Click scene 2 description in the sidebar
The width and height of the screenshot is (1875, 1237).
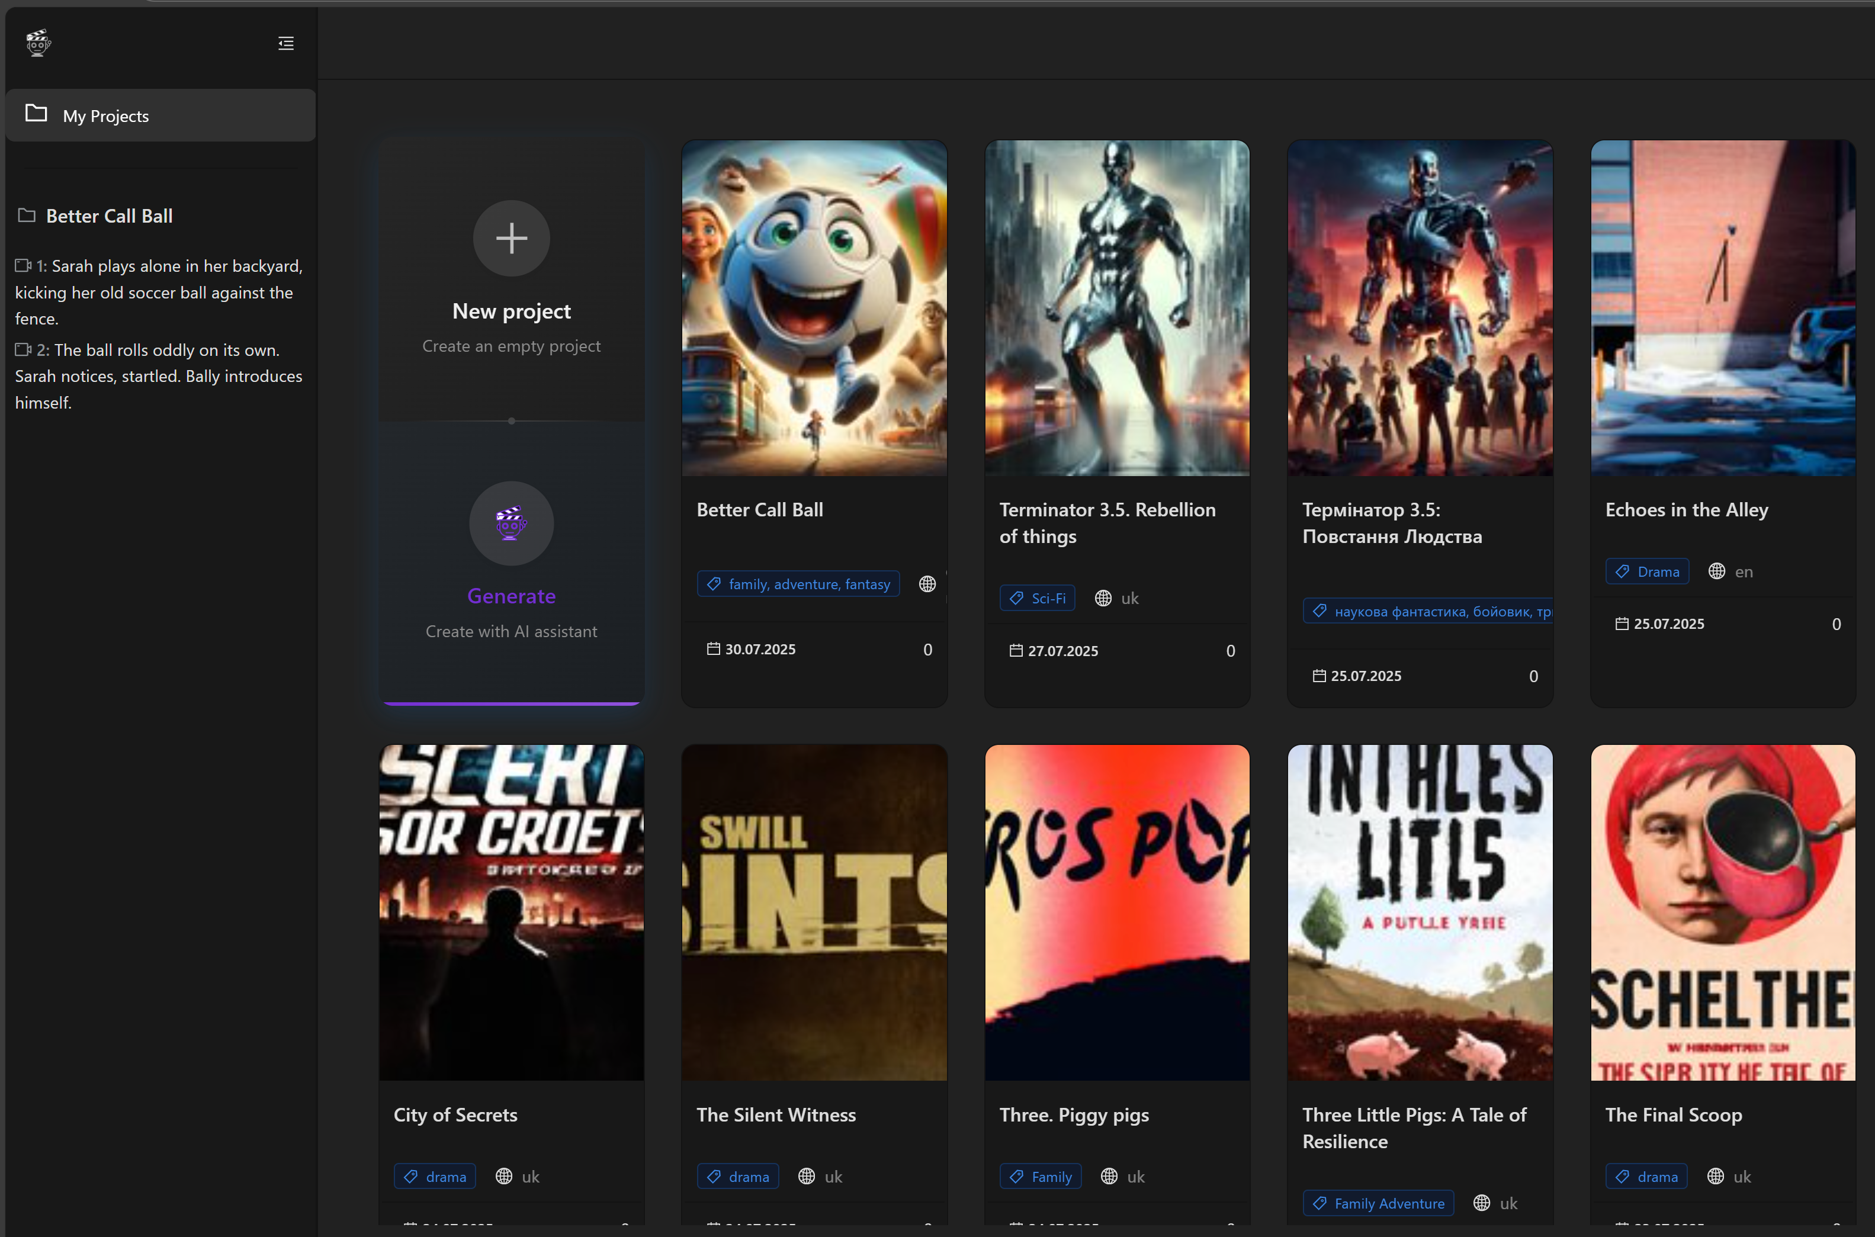pos(158,375)
